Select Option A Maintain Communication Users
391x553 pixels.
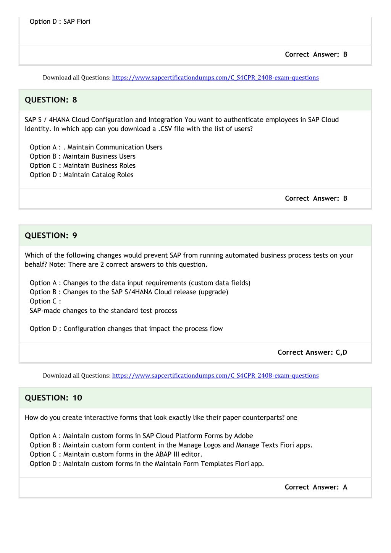pyautogui.click(x=96, y=147)
